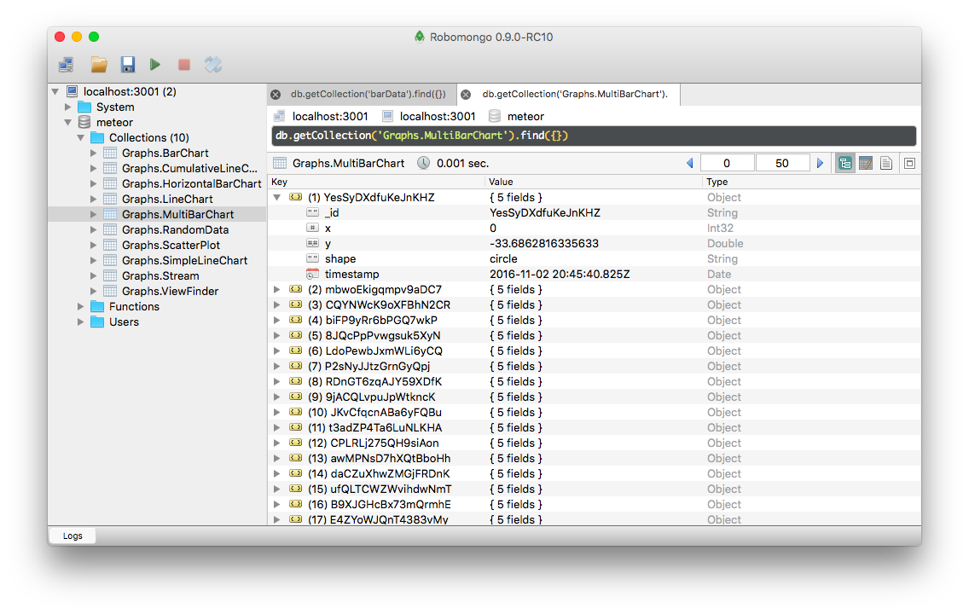969x614 pixels.
Task: Click the Type column header
Action: coord(811,182)
